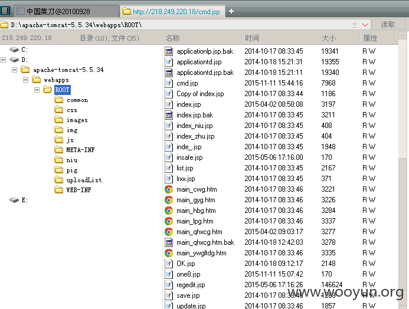Click the panel layout icon at top-left
Image resolution: width=409 pixels, height=309 pixels.
tap(5, 11)
